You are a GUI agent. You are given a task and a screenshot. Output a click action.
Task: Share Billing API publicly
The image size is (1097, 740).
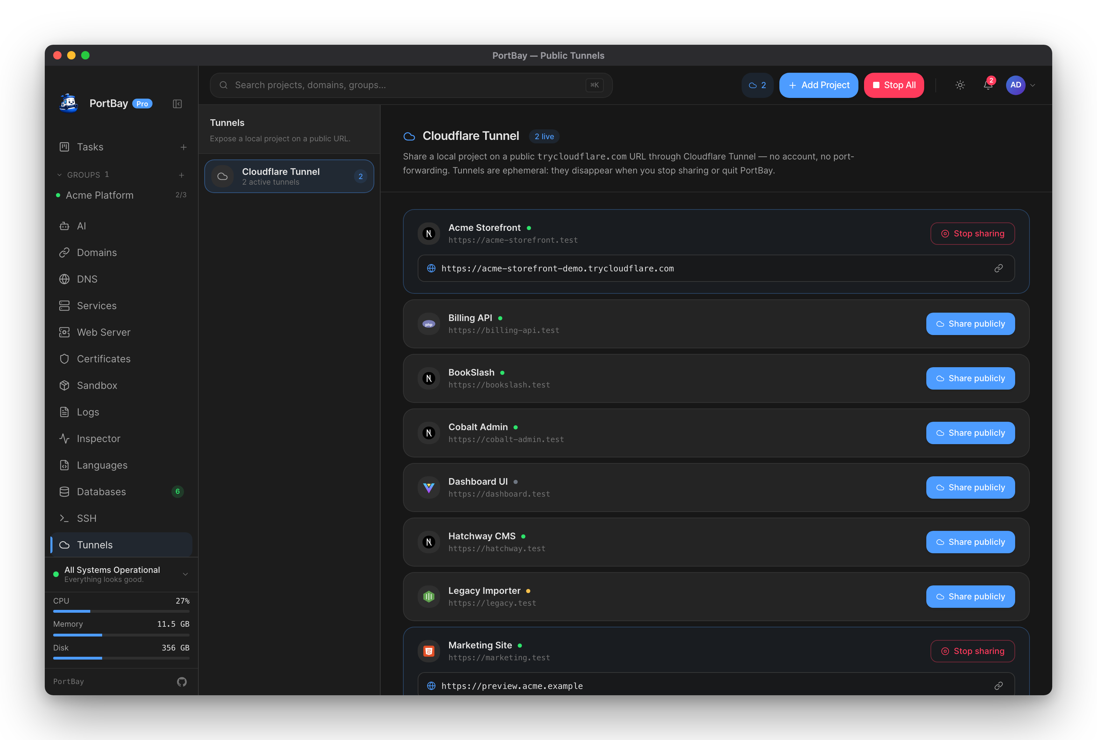tap(970, 324)
